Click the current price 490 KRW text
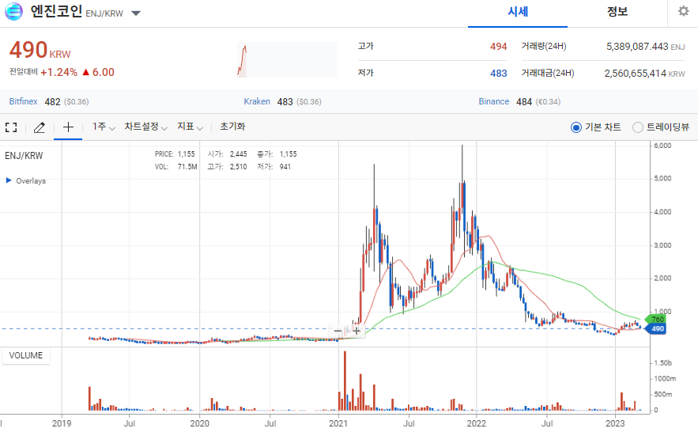The image size is (698, 432). coord(40,49)
